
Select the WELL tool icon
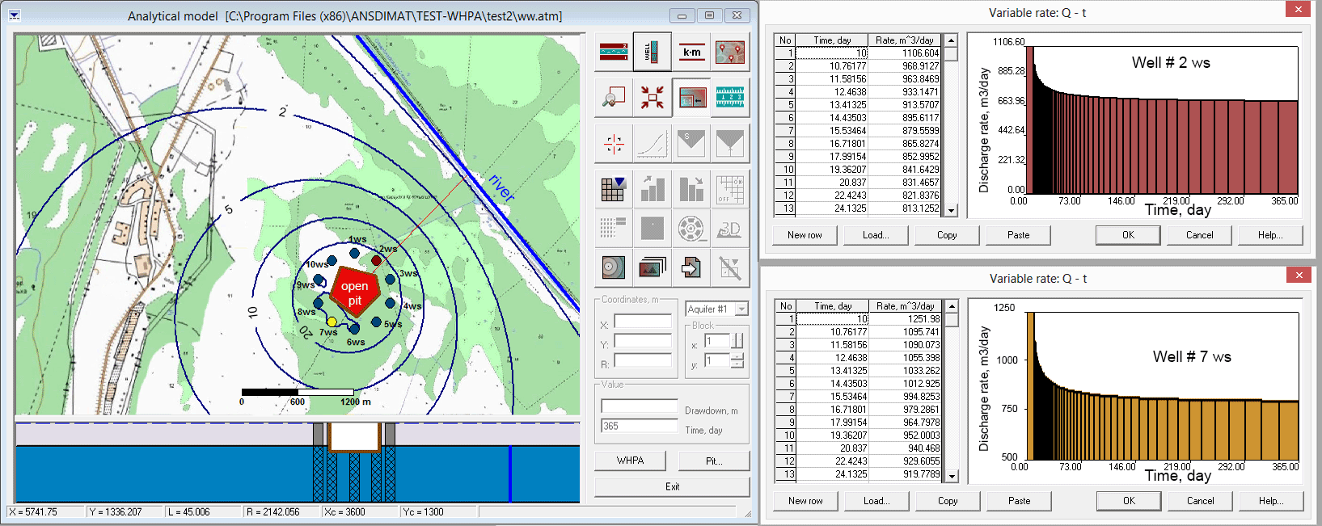point(652,53)
